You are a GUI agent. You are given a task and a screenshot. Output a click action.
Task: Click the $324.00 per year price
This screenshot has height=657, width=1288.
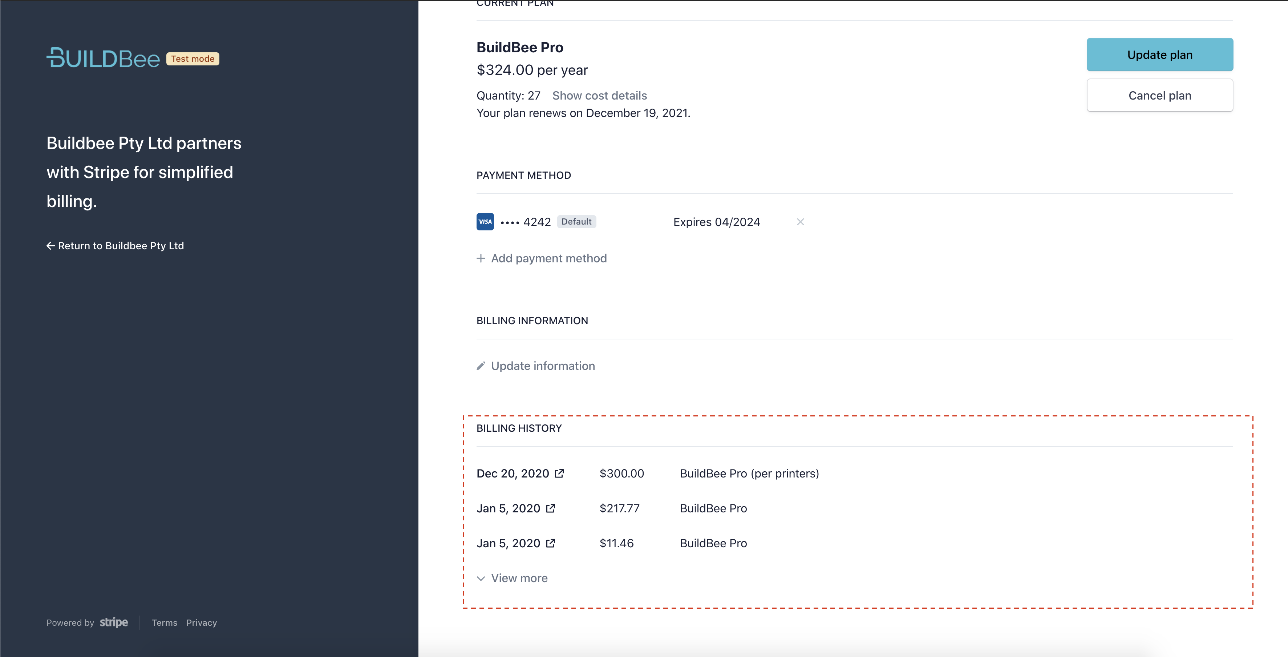point(532,70)
